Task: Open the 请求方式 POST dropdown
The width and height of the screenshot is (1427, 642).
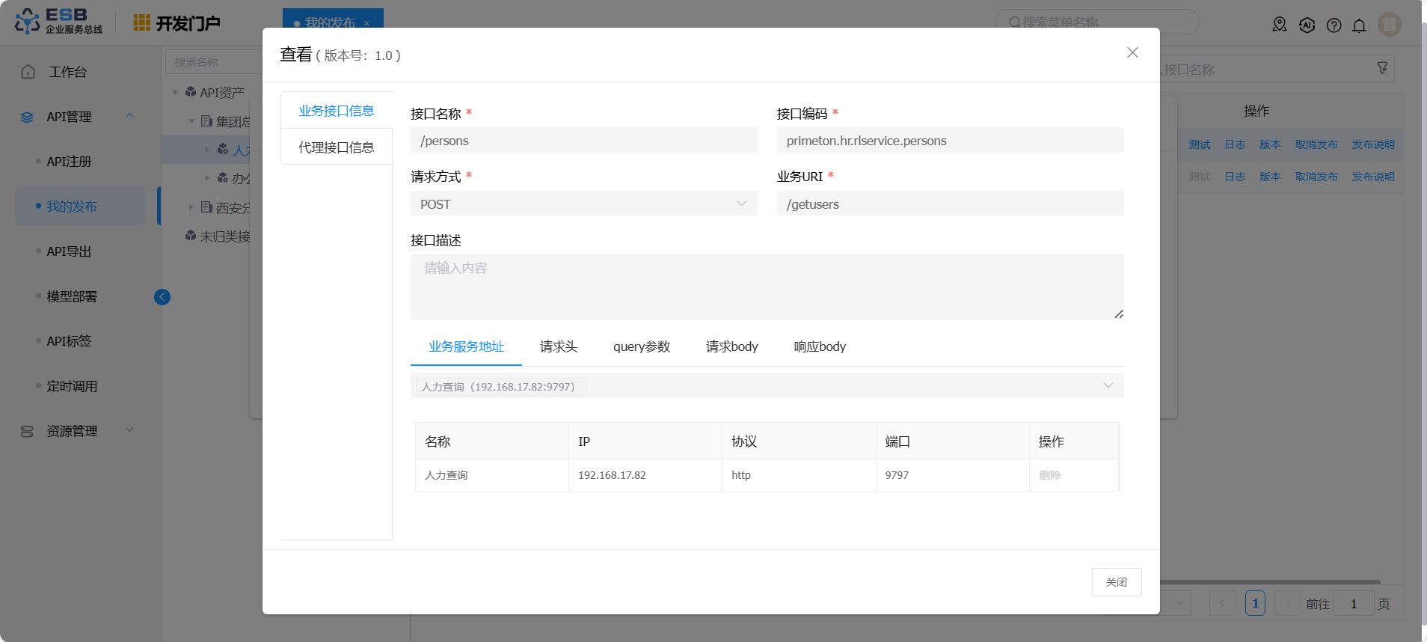Action: pyautogui.click(x=583, y=204)
